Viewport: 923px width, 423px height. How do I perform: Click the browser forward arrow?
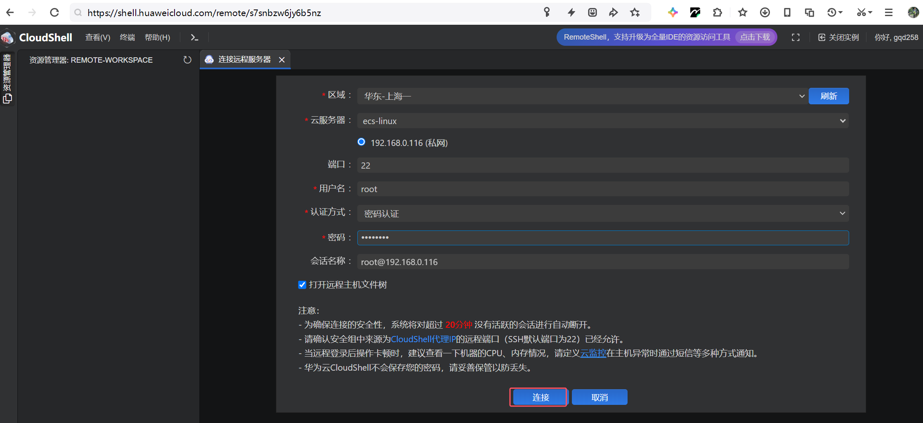[32, 12]
